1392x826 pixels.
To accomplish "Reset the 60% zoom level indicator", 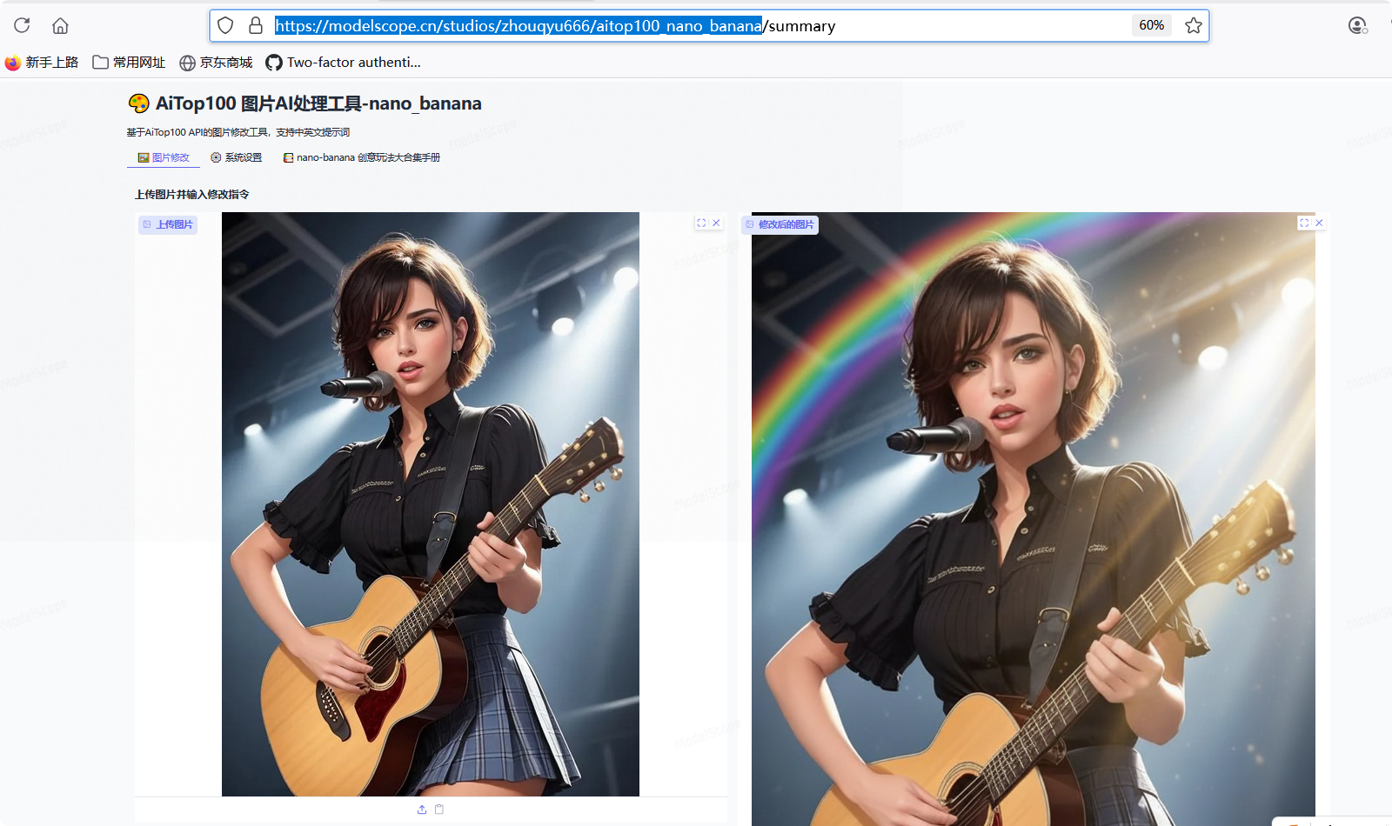I will 1151,25.
